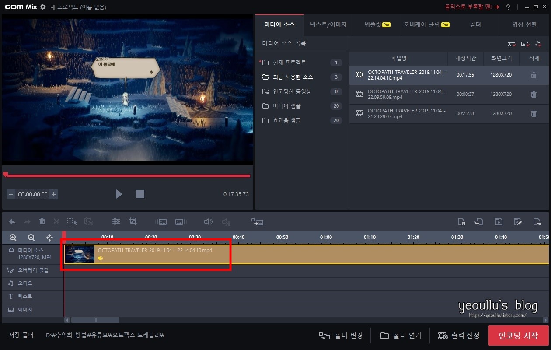Switch to the 미디어 소스 tab
Image resolution: width=551 pixels, height=350 pixels.
(279, 24)
